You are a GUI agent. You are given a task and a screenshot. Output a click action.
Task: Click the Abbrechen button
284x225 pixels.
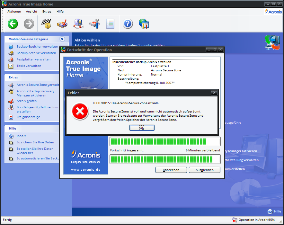pyautogui.click(x=171, y=170)
